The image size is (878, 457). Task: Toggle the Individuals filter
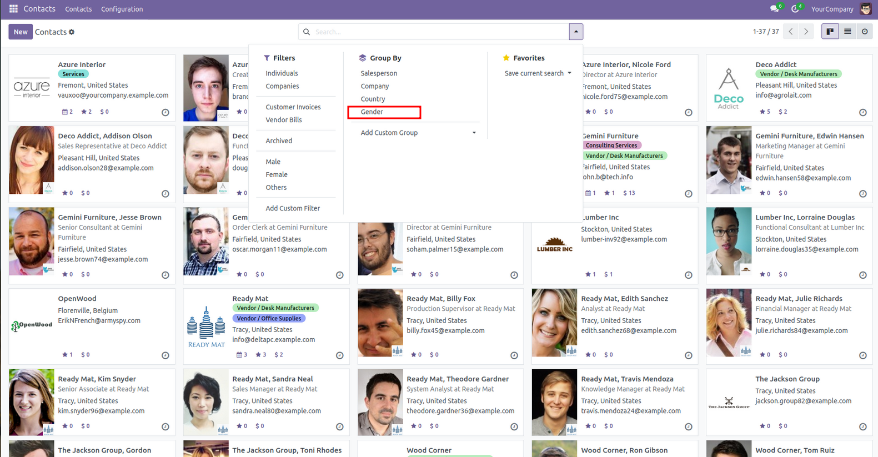(x=282, y=73)
